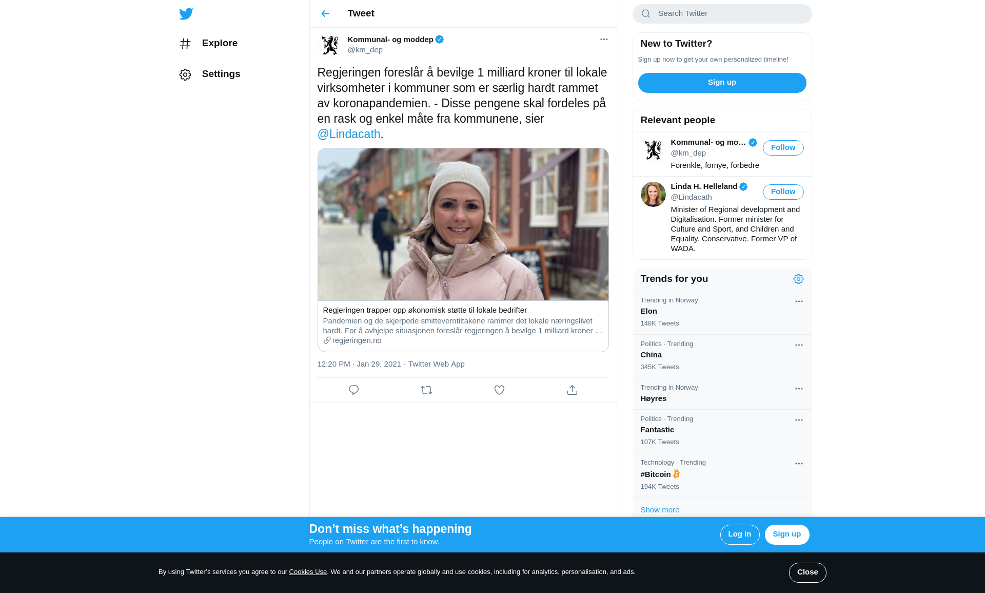
Task: Click verified badge next to Linda H. Helleland
Action: click(x=743, y=187)
